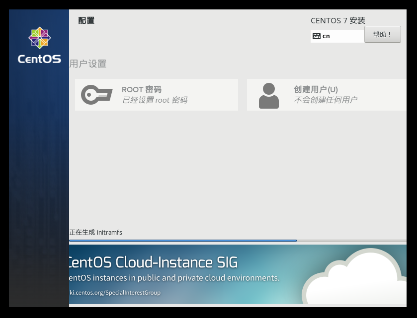The height and width of the screenshot is (318, 417).
Task: Click the colorful CentOS emblem above the wordmark
Action: [39, 37]
